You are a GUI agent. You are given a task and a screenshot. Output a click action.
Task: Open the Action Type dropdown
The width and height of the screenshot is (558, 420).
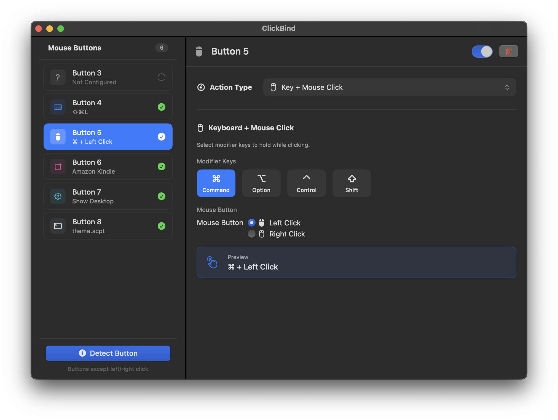tap(389, 87)
